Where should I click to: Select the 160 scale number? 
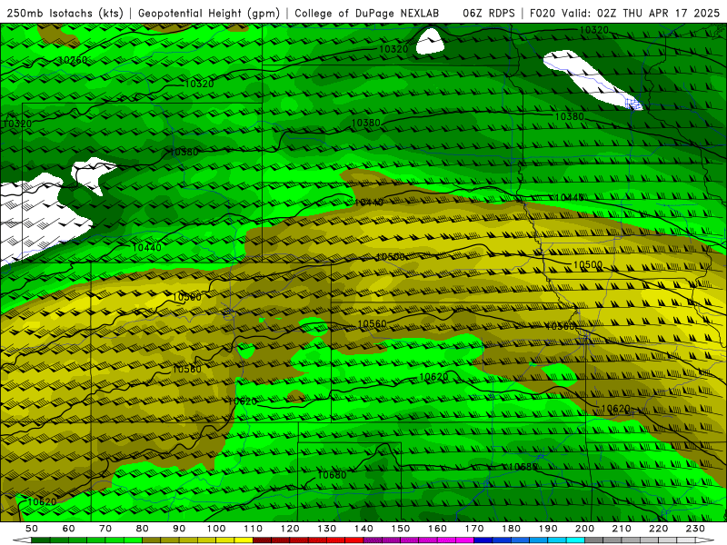point(437,529)
